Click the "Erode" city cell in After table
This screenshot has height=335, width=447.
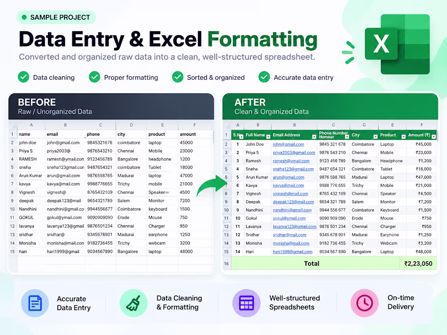click(x=364, y=218)
